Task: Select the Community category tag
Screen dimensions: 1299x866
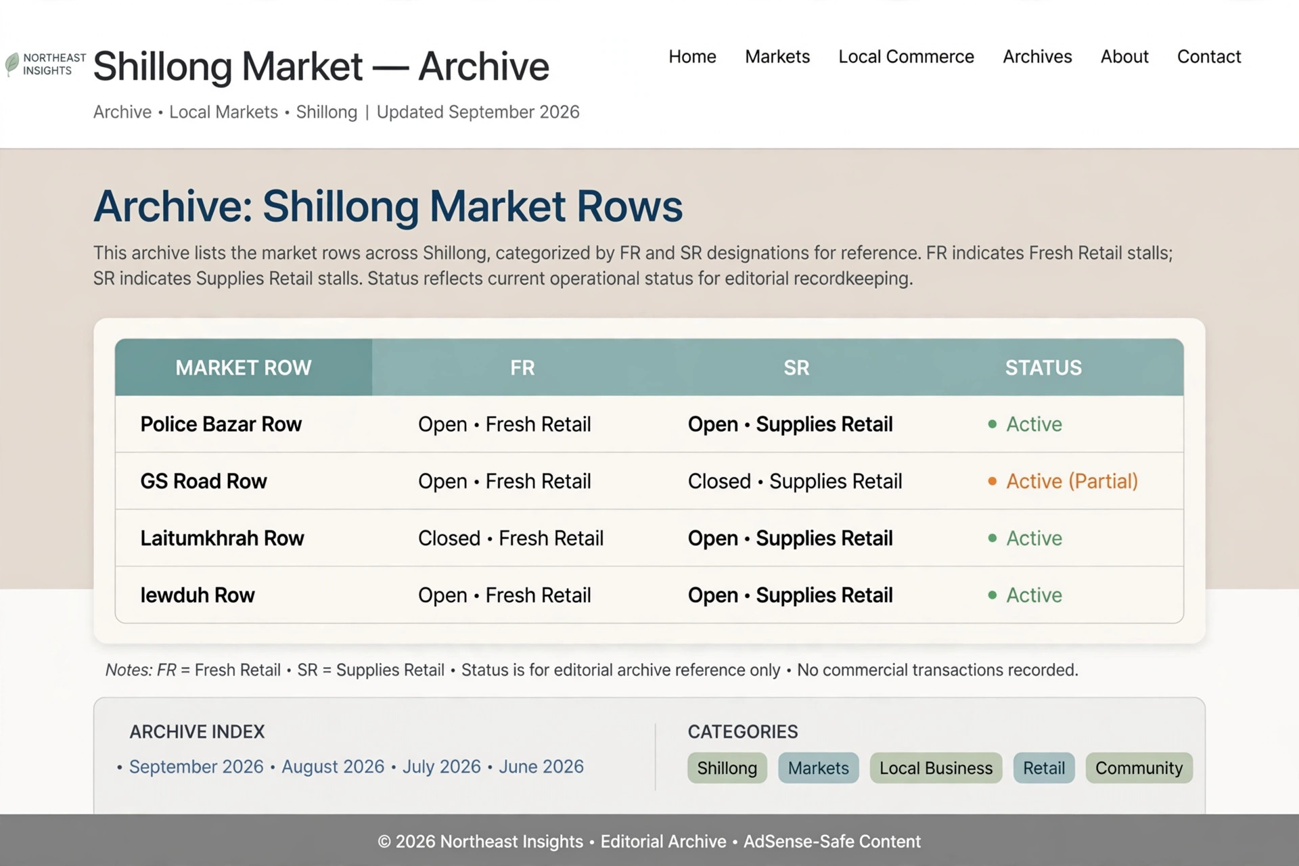Action: [x=1139, y=768]
